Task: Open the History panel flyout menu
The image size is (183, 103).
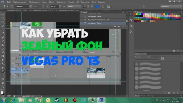Action: (x=127, y=12)
